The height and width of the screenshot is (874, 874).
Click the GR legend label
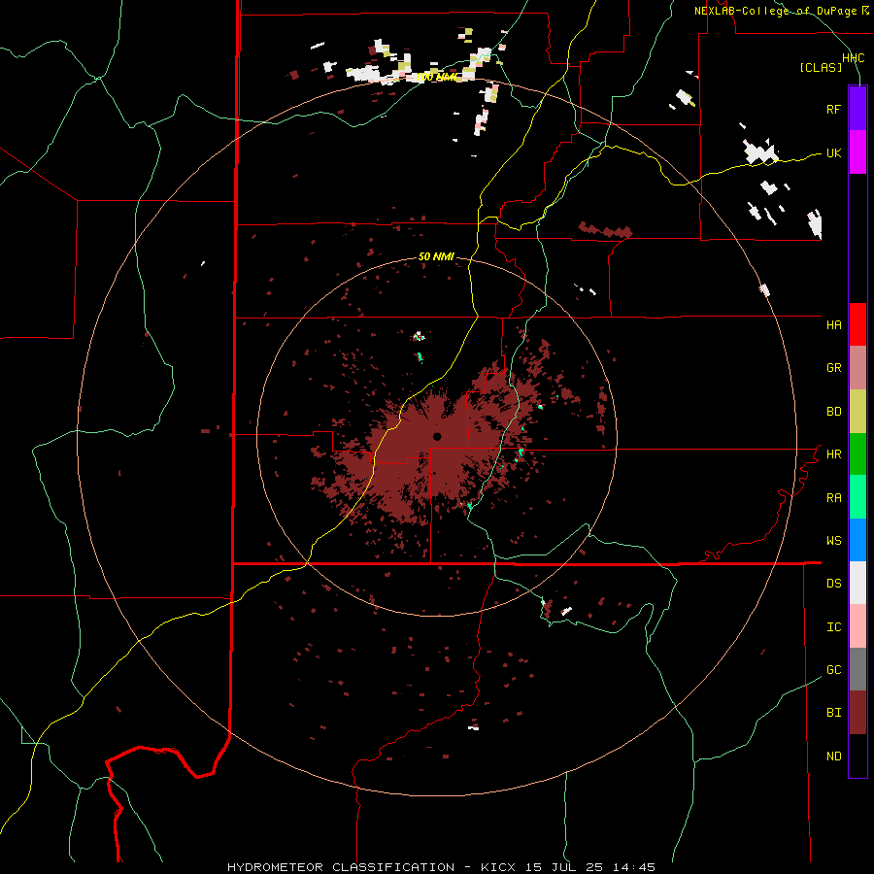[833, 368]
